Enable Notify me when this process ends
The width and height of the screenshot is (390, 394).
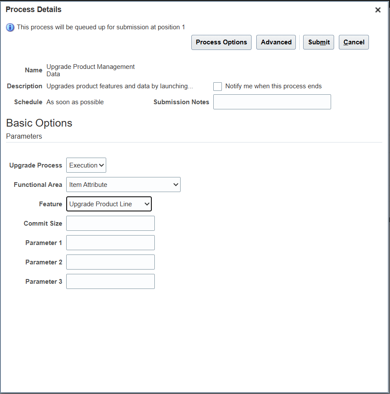click(217, 86)
